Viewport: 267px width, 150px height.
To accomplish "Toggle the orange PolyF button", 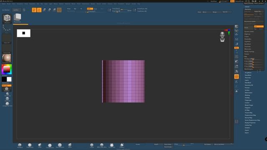I will coord(237,77).
